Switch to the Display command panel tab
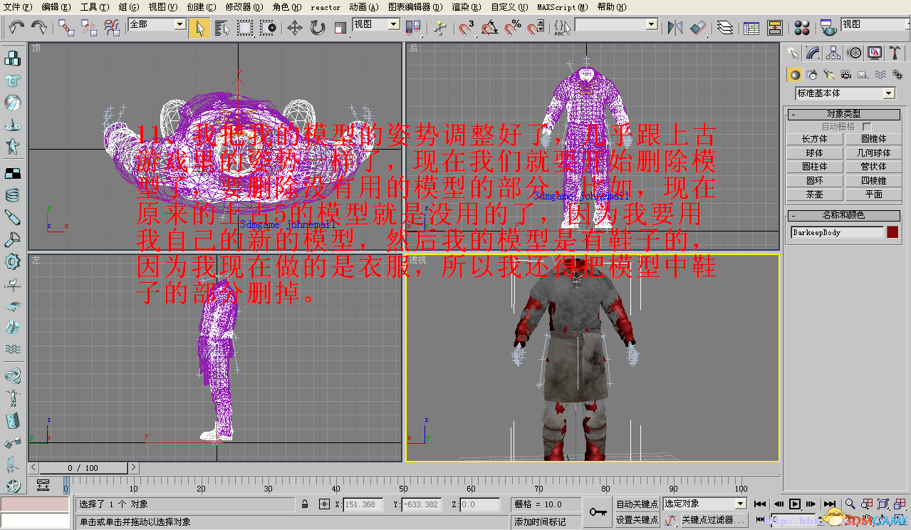This screenshot has width=911, height=530. click(875, 53)
